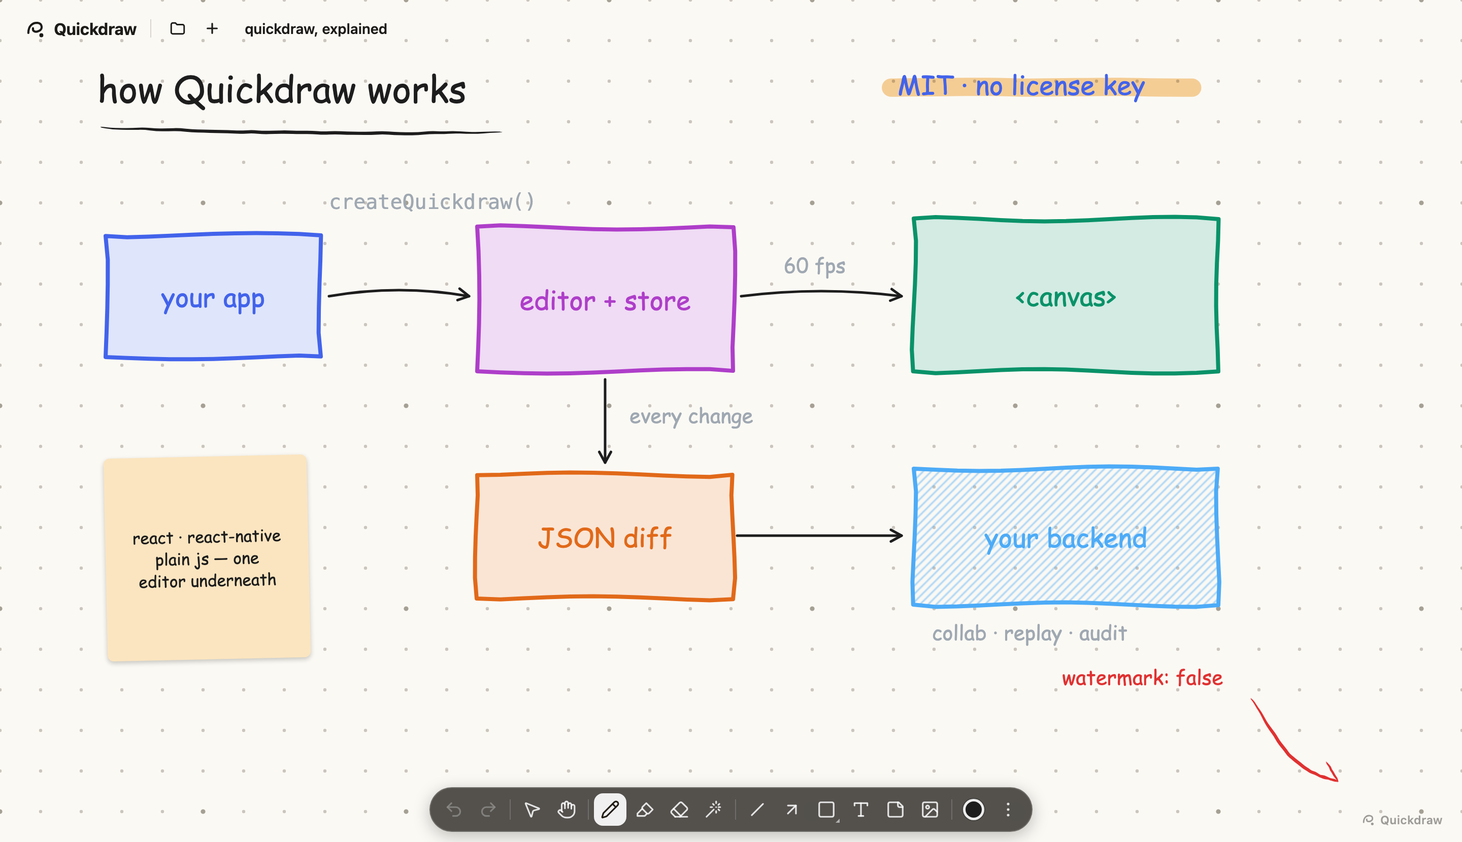Image resolution: width=1462 pixels, height=842 pixels.
Task: Select the '<canvas>' green box
Action: (x=1066, y=296)
